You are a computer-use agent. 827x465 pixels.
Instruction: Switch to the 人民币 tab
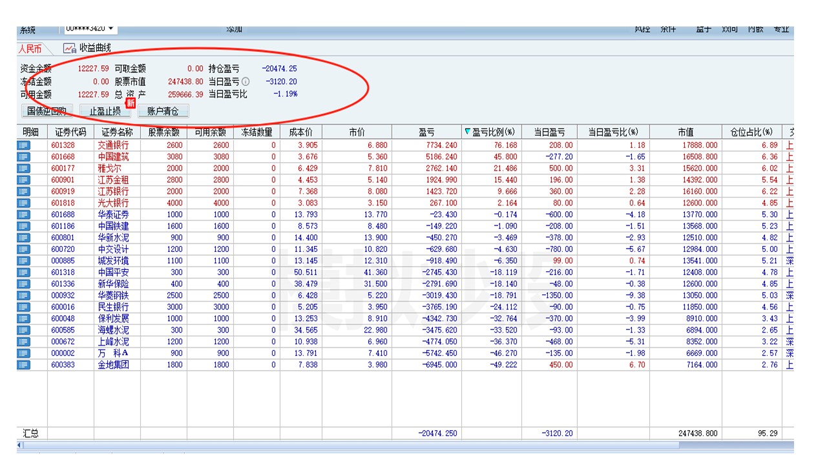click(30, 49)
